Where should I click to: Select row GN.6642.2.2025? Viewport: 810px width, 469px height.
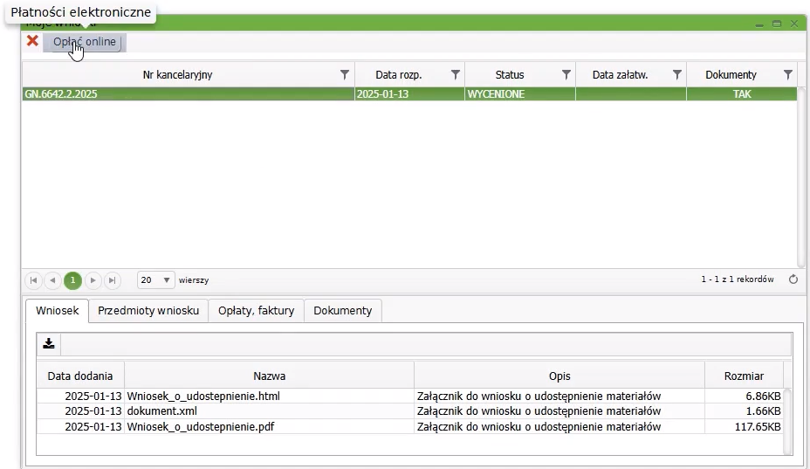pyautogui.click(x=188, y=94)
